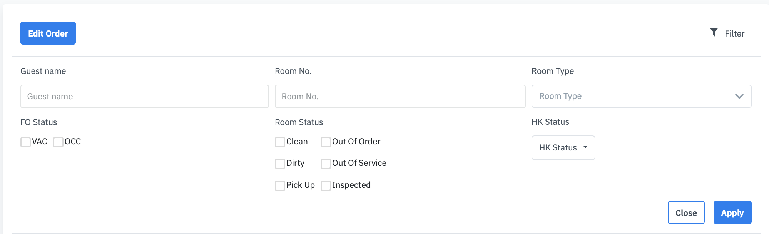Click the funnel filter icon
Image resolution: width=769 pixels, height=234 pixels.
coord(714,32)
